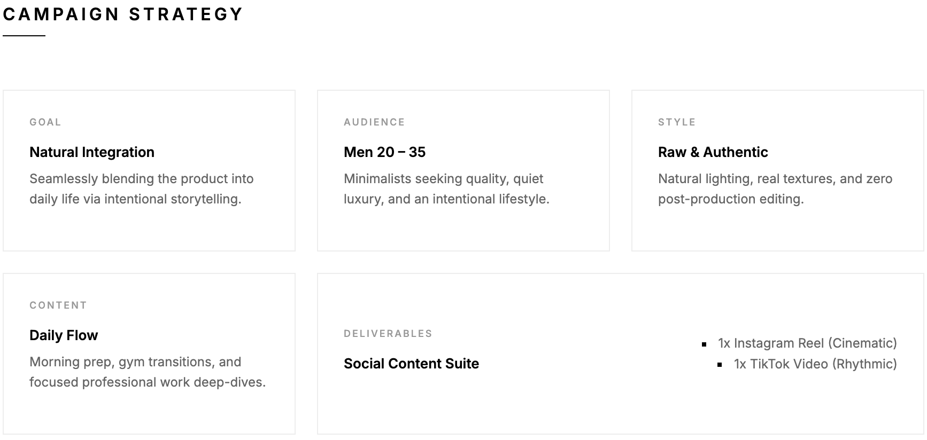Click the TikTok Video list item

[x=815, y=364]
